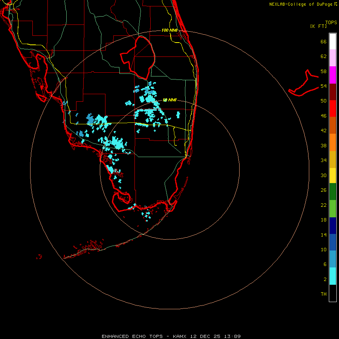Viewport: 339px width, 339px height.
Task: Click the 46 legend value
Action: click(x=324, y=116)
